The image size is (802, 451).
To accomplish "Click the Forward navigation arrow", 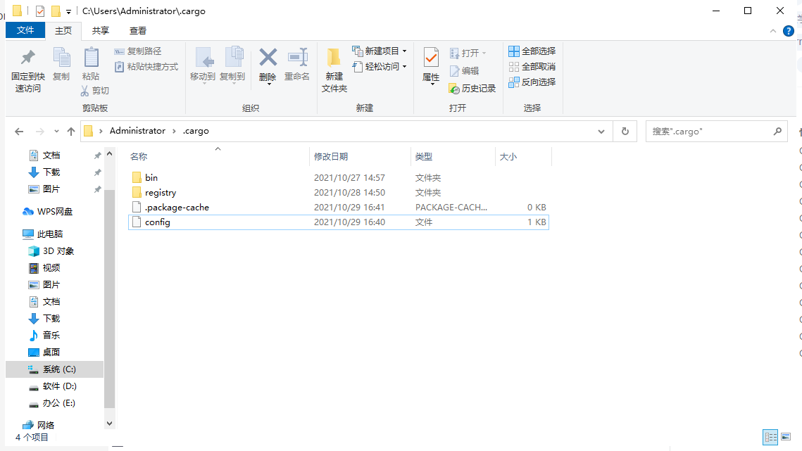I will click(39, 132).
